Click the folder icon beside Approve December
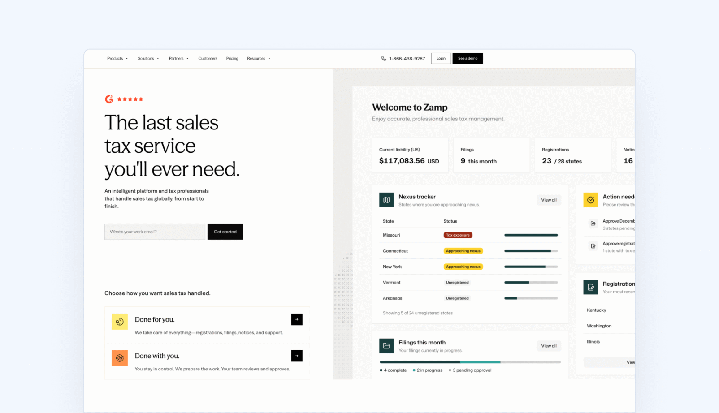The image size is (719, 413). tap(593, 224)
